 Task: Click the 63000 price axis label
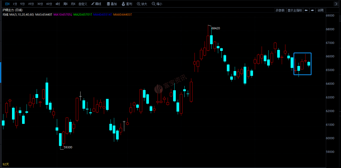tap(330, 97)
